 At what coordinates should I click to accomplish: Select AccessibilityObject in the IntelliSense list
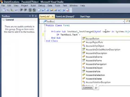click(x=106, y=46)
